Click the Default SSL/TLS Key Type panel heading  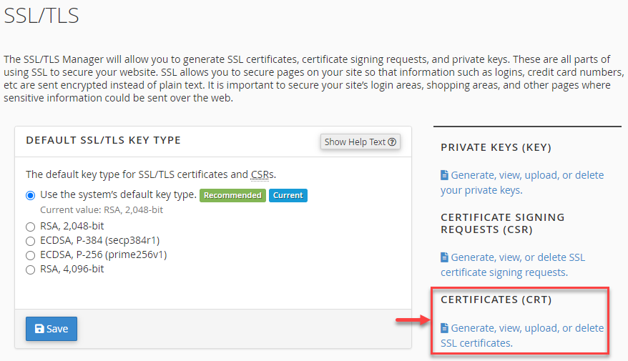(103, 140)
